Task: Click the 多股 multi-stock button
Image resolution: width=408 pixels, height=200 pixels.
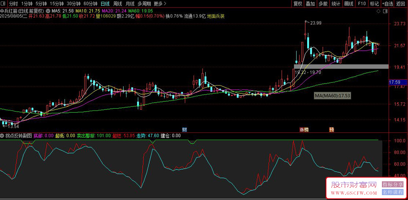Action: tap(323, 4)
